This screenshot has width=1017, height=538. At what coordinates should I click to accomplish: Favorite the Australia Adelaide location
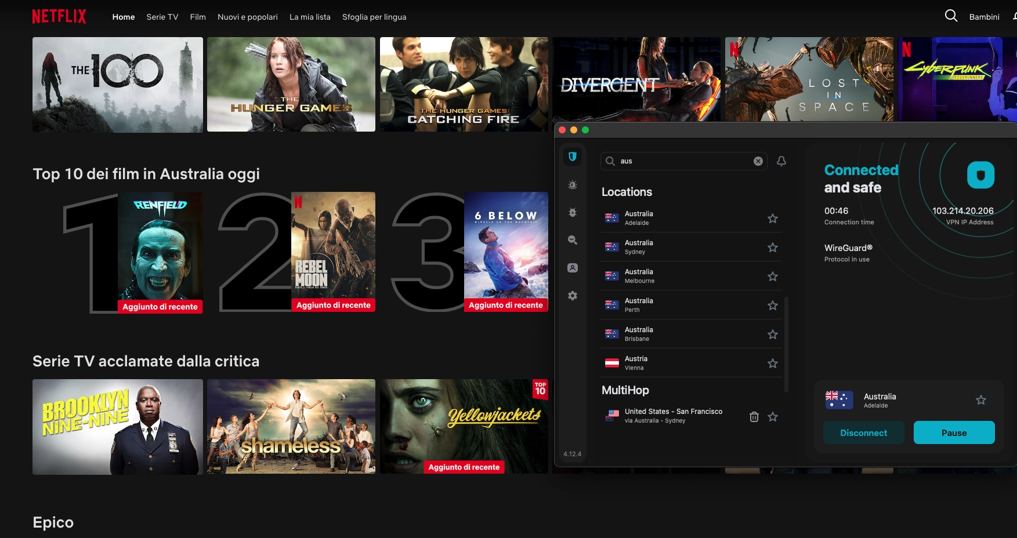tap(773, 219)
